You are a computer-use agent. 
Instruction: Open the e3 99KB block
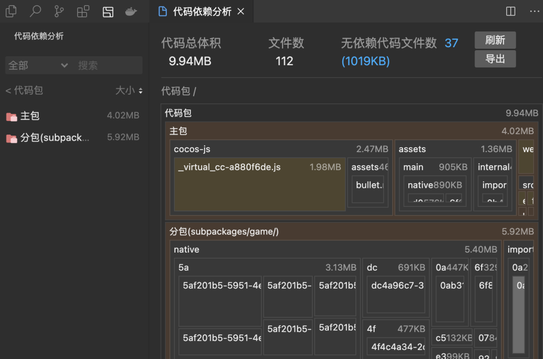[x=452, y=354]
